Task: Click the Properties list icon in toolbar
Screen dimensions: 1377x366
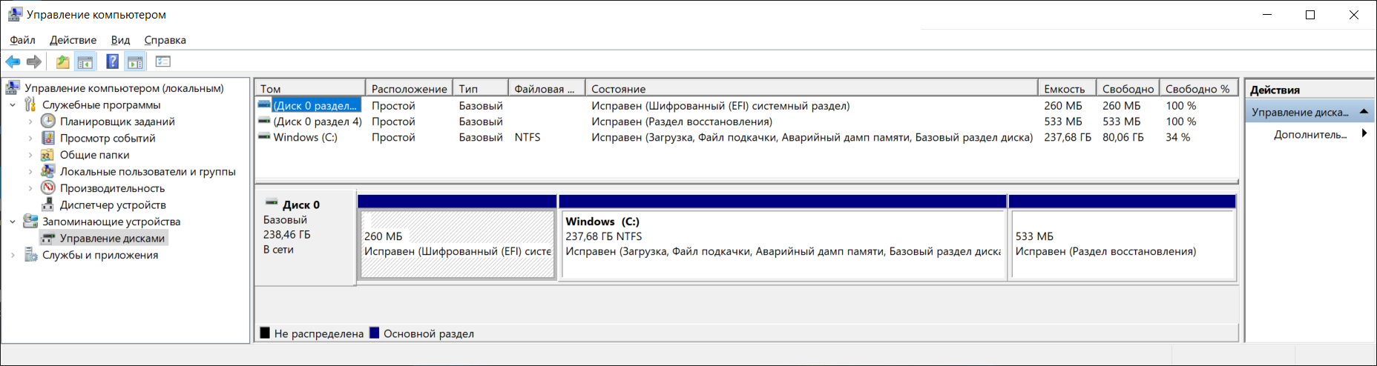Action: [x=163, y=61]
